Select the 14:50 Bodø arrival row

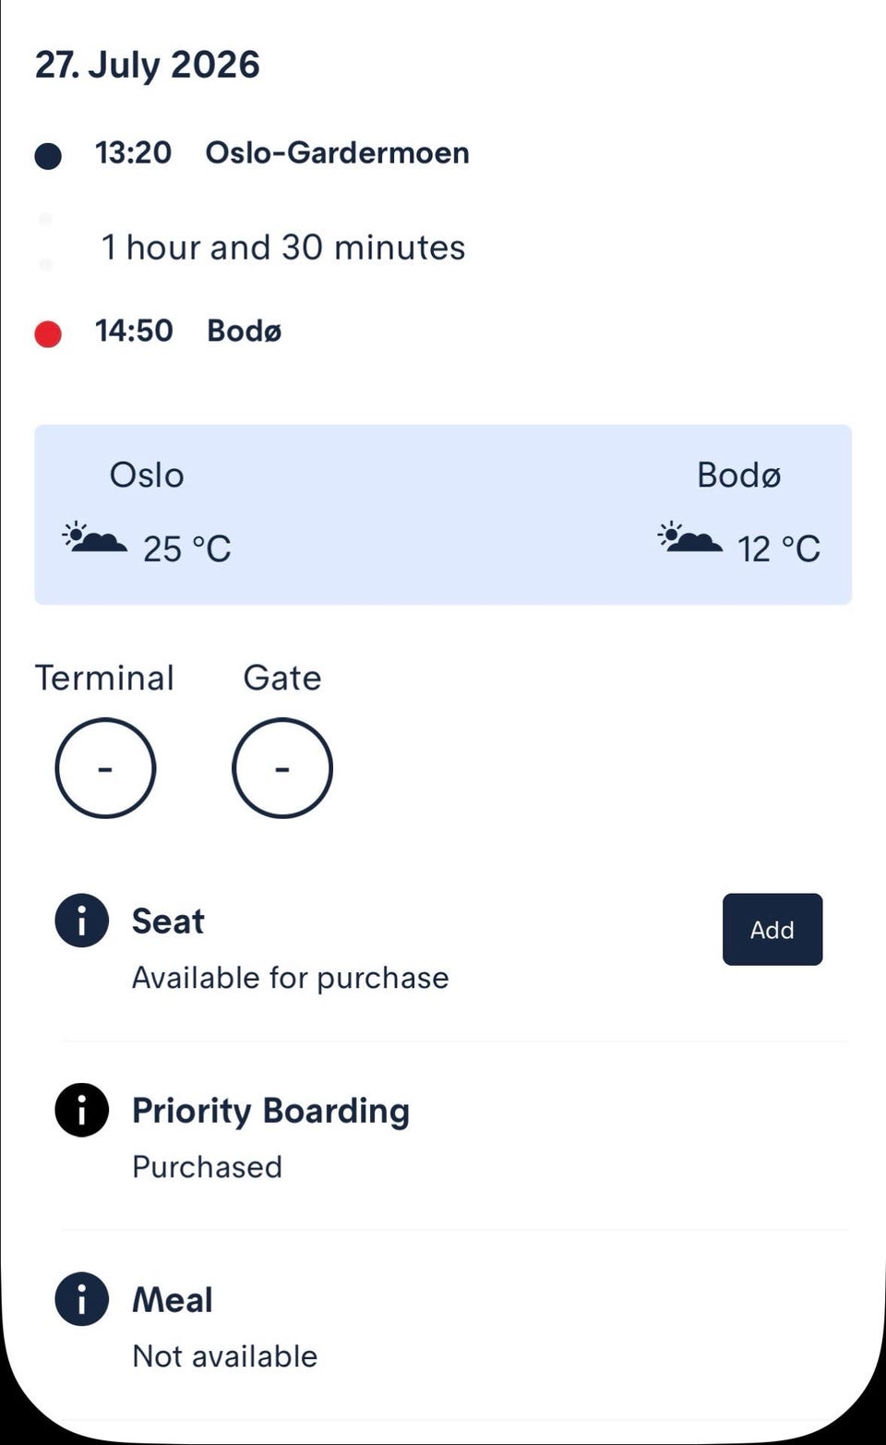[x=158, y=331]
